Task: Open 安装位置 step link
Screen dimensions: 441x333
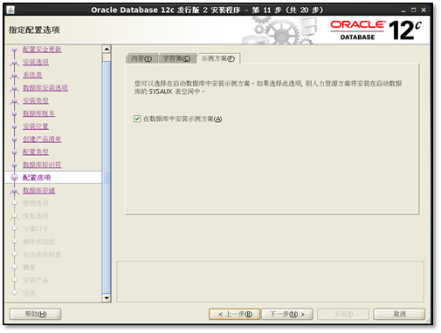Action: point(36,126)
